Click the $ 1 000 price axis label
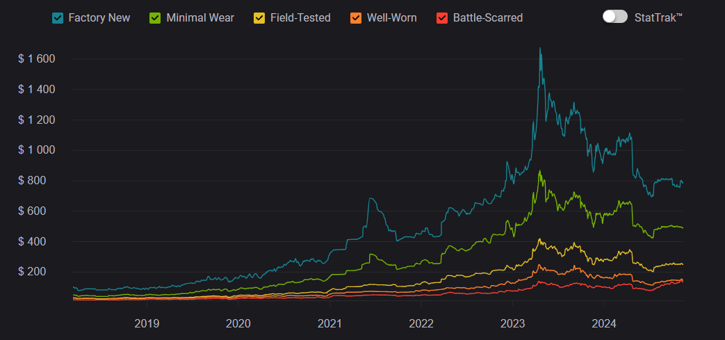 click(36, 150)
